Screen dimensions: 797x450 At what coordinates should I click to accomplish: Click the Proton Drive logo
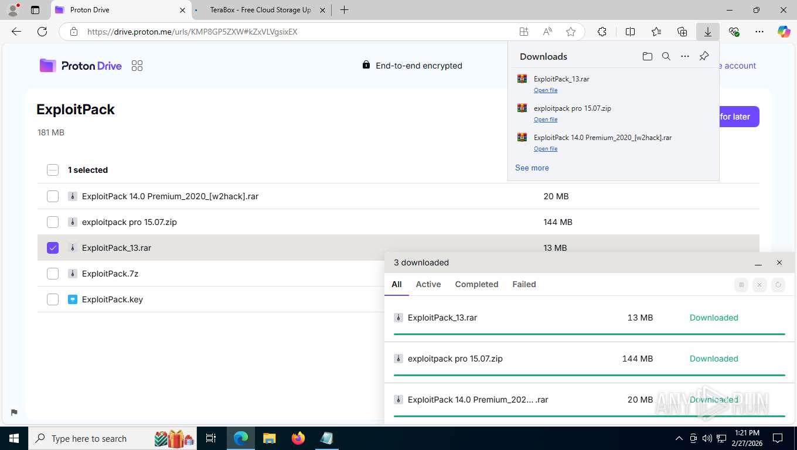pos(81,66)
